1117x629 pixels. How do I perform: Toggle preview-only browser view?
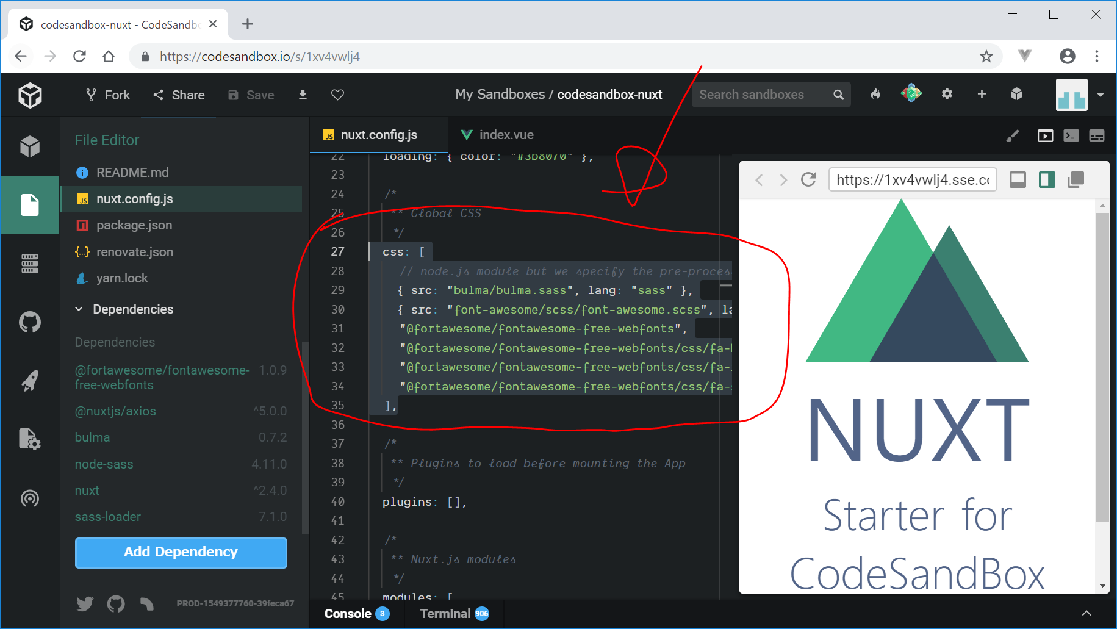point(1045,135)
